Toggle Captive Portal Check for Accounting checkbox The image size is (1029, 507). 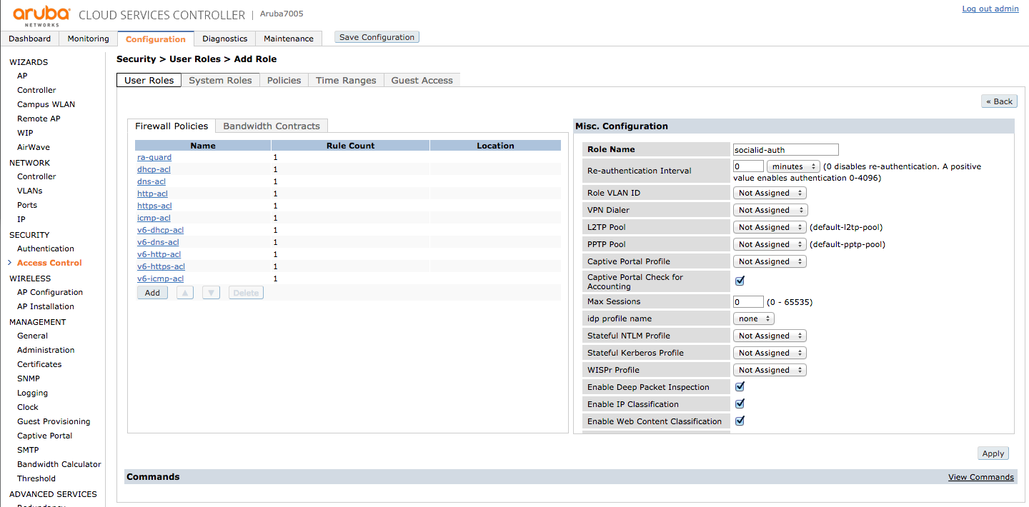tap(740, 281)
